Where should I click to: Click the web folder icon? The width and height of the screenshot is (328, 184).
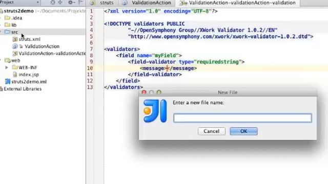click(x=8, y=60)
